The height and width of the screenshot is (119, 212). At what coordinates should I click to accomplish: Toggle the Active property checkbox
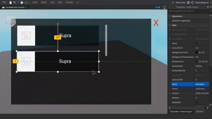[197, 43]
